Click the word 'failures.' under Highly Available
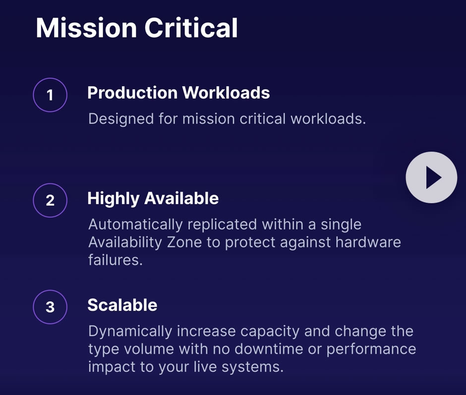Image resolution: width=466 pixels, height=395 pixels. [x=115, y=260]
